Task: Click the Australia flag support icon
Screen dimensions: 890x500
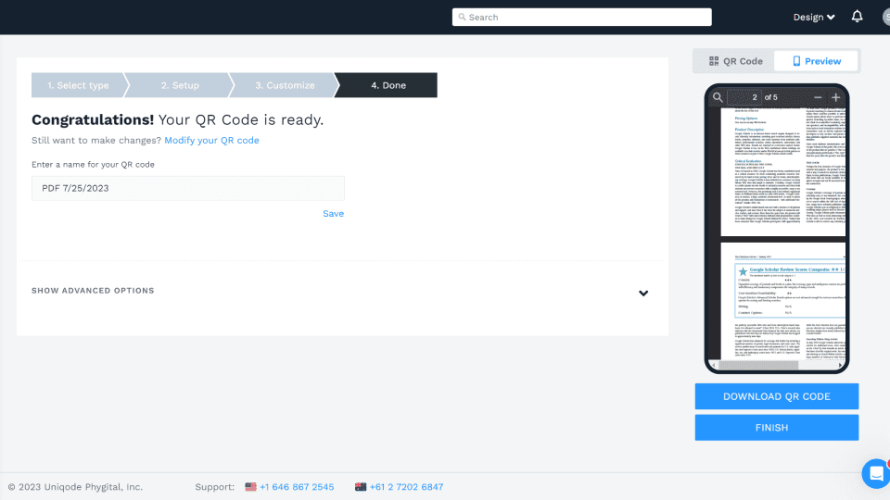Action: point(361,487)
